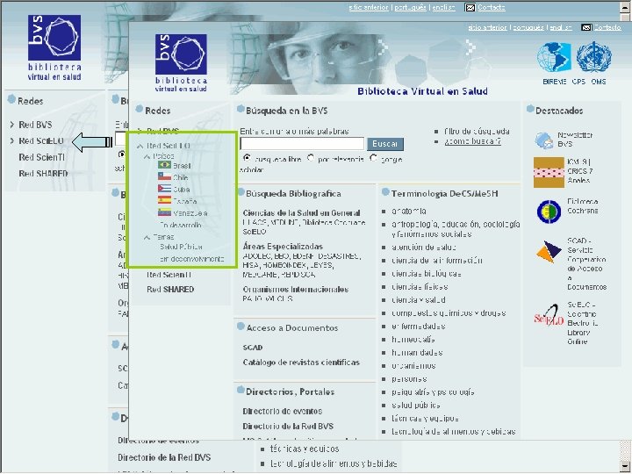This screenshot has width=632, height=474.
Task: Select the Venezuela flag icon
Action: 164,212
